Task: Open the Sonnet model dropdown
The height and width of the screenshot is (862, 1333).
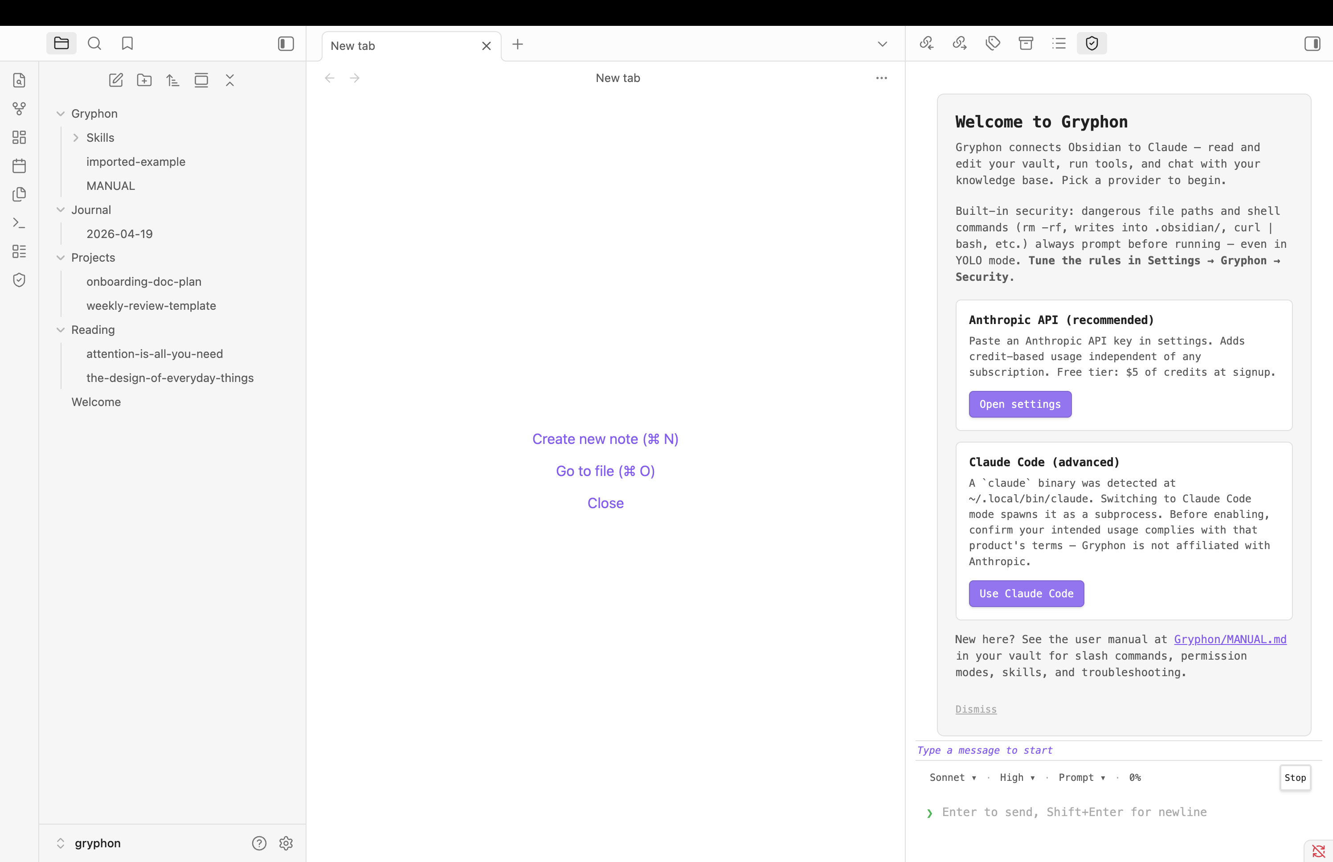Action: pyautogui.click(x=953, y=778)
